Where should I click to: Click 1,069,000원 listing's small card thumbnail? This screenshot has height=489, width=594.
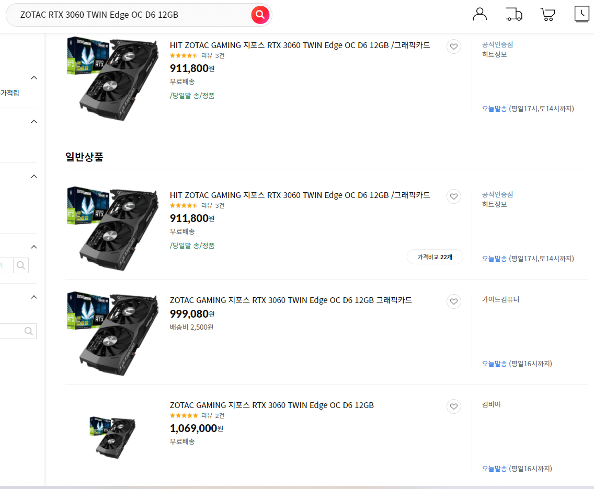(x=112, y=437)
